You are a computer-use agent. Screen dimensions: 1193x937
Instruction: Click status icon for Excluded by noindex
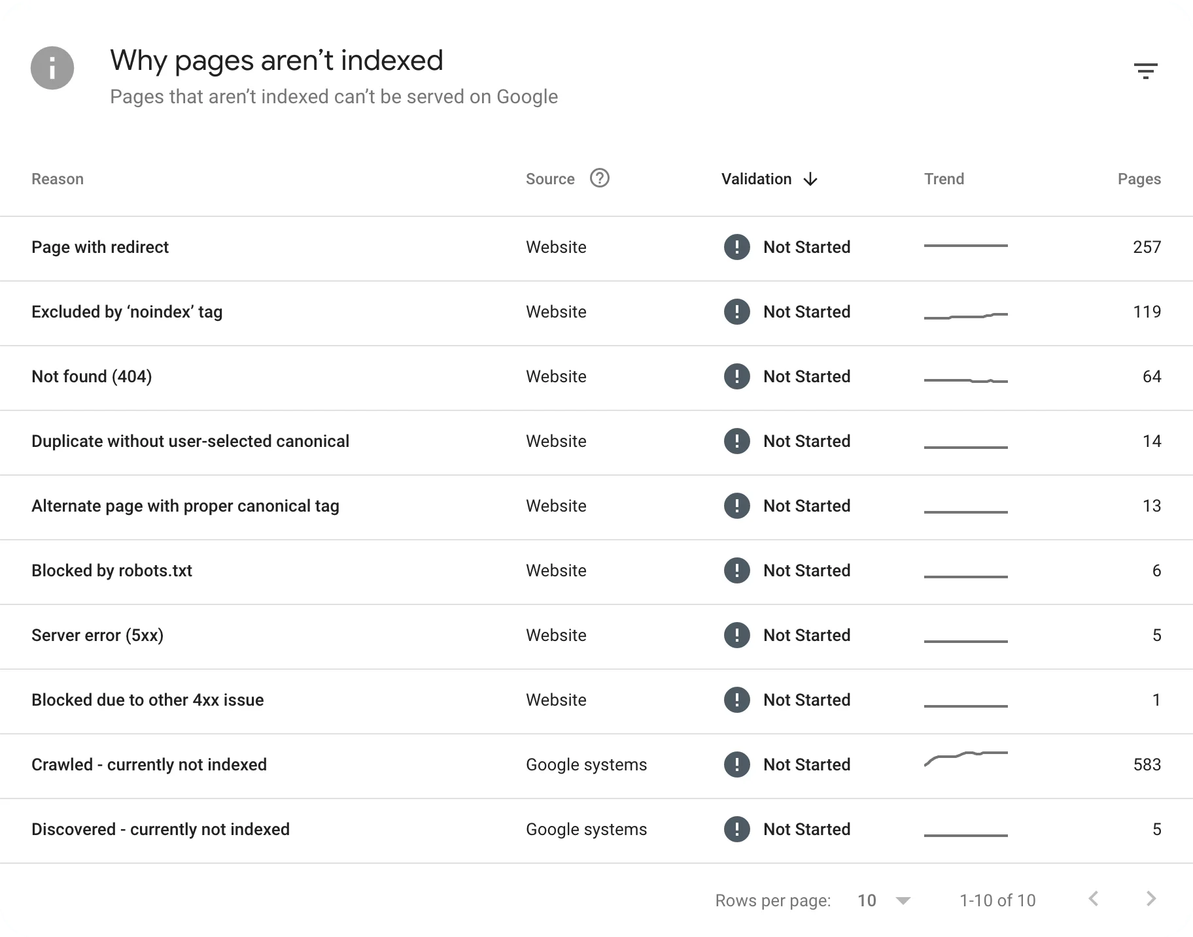click(737, 312)
